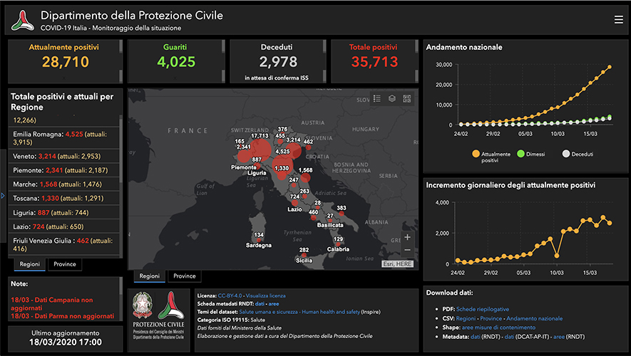This screenshot has height=356, width=631.
Task: Open the Metadata dati (DCAT-AP-IT) link
Action: [509, 337]
